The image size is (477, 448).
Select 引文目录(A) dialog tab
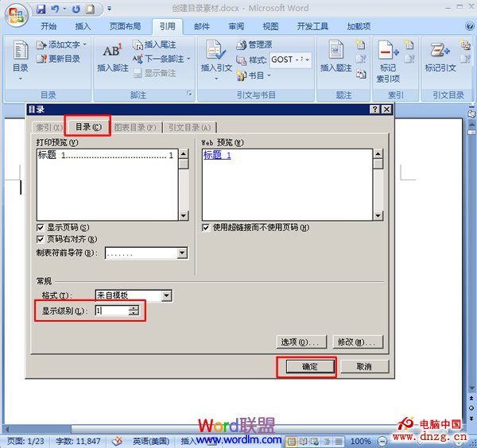coord(189,127)
